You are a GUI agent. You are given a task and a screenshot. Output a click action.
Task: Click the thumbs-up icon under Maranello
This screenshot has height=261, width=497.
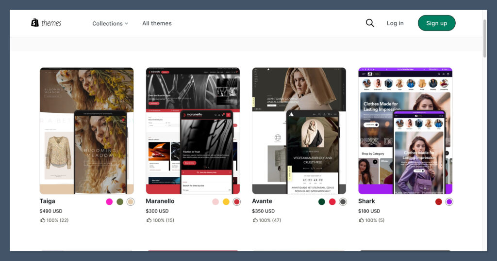point(149,220)
